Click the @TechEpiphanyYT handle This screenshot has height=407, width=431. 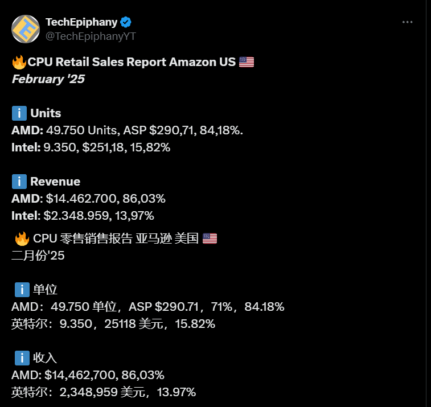pos(91,36)
